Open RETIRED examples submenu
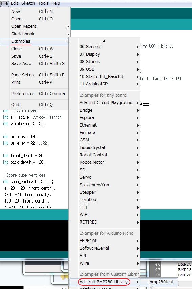Viewport: 192px width, 289px height. click(x=104, y=222)
